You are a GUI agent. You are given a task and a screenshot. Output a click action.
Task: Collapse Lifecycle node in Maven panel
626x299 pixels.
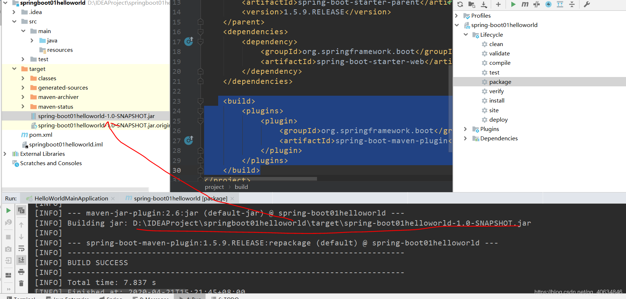click(x=466, y=35)
